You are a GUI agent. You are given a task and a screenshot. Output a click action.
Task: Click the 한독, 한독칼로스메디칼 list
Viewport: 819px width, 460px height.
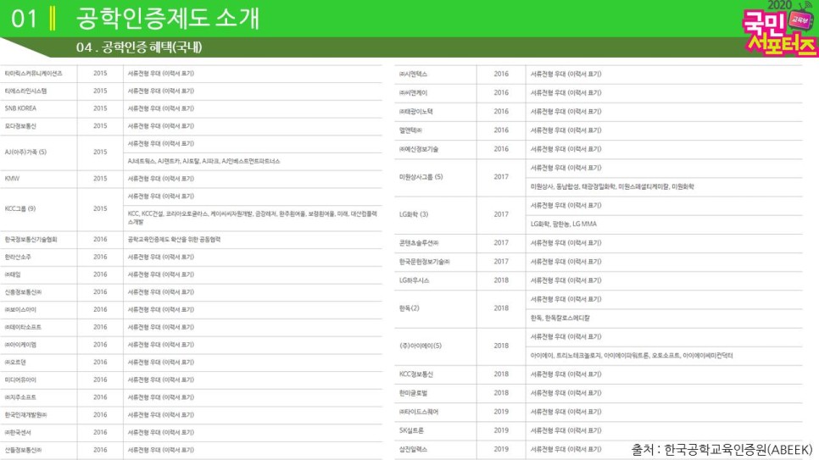tap(560, 318)
